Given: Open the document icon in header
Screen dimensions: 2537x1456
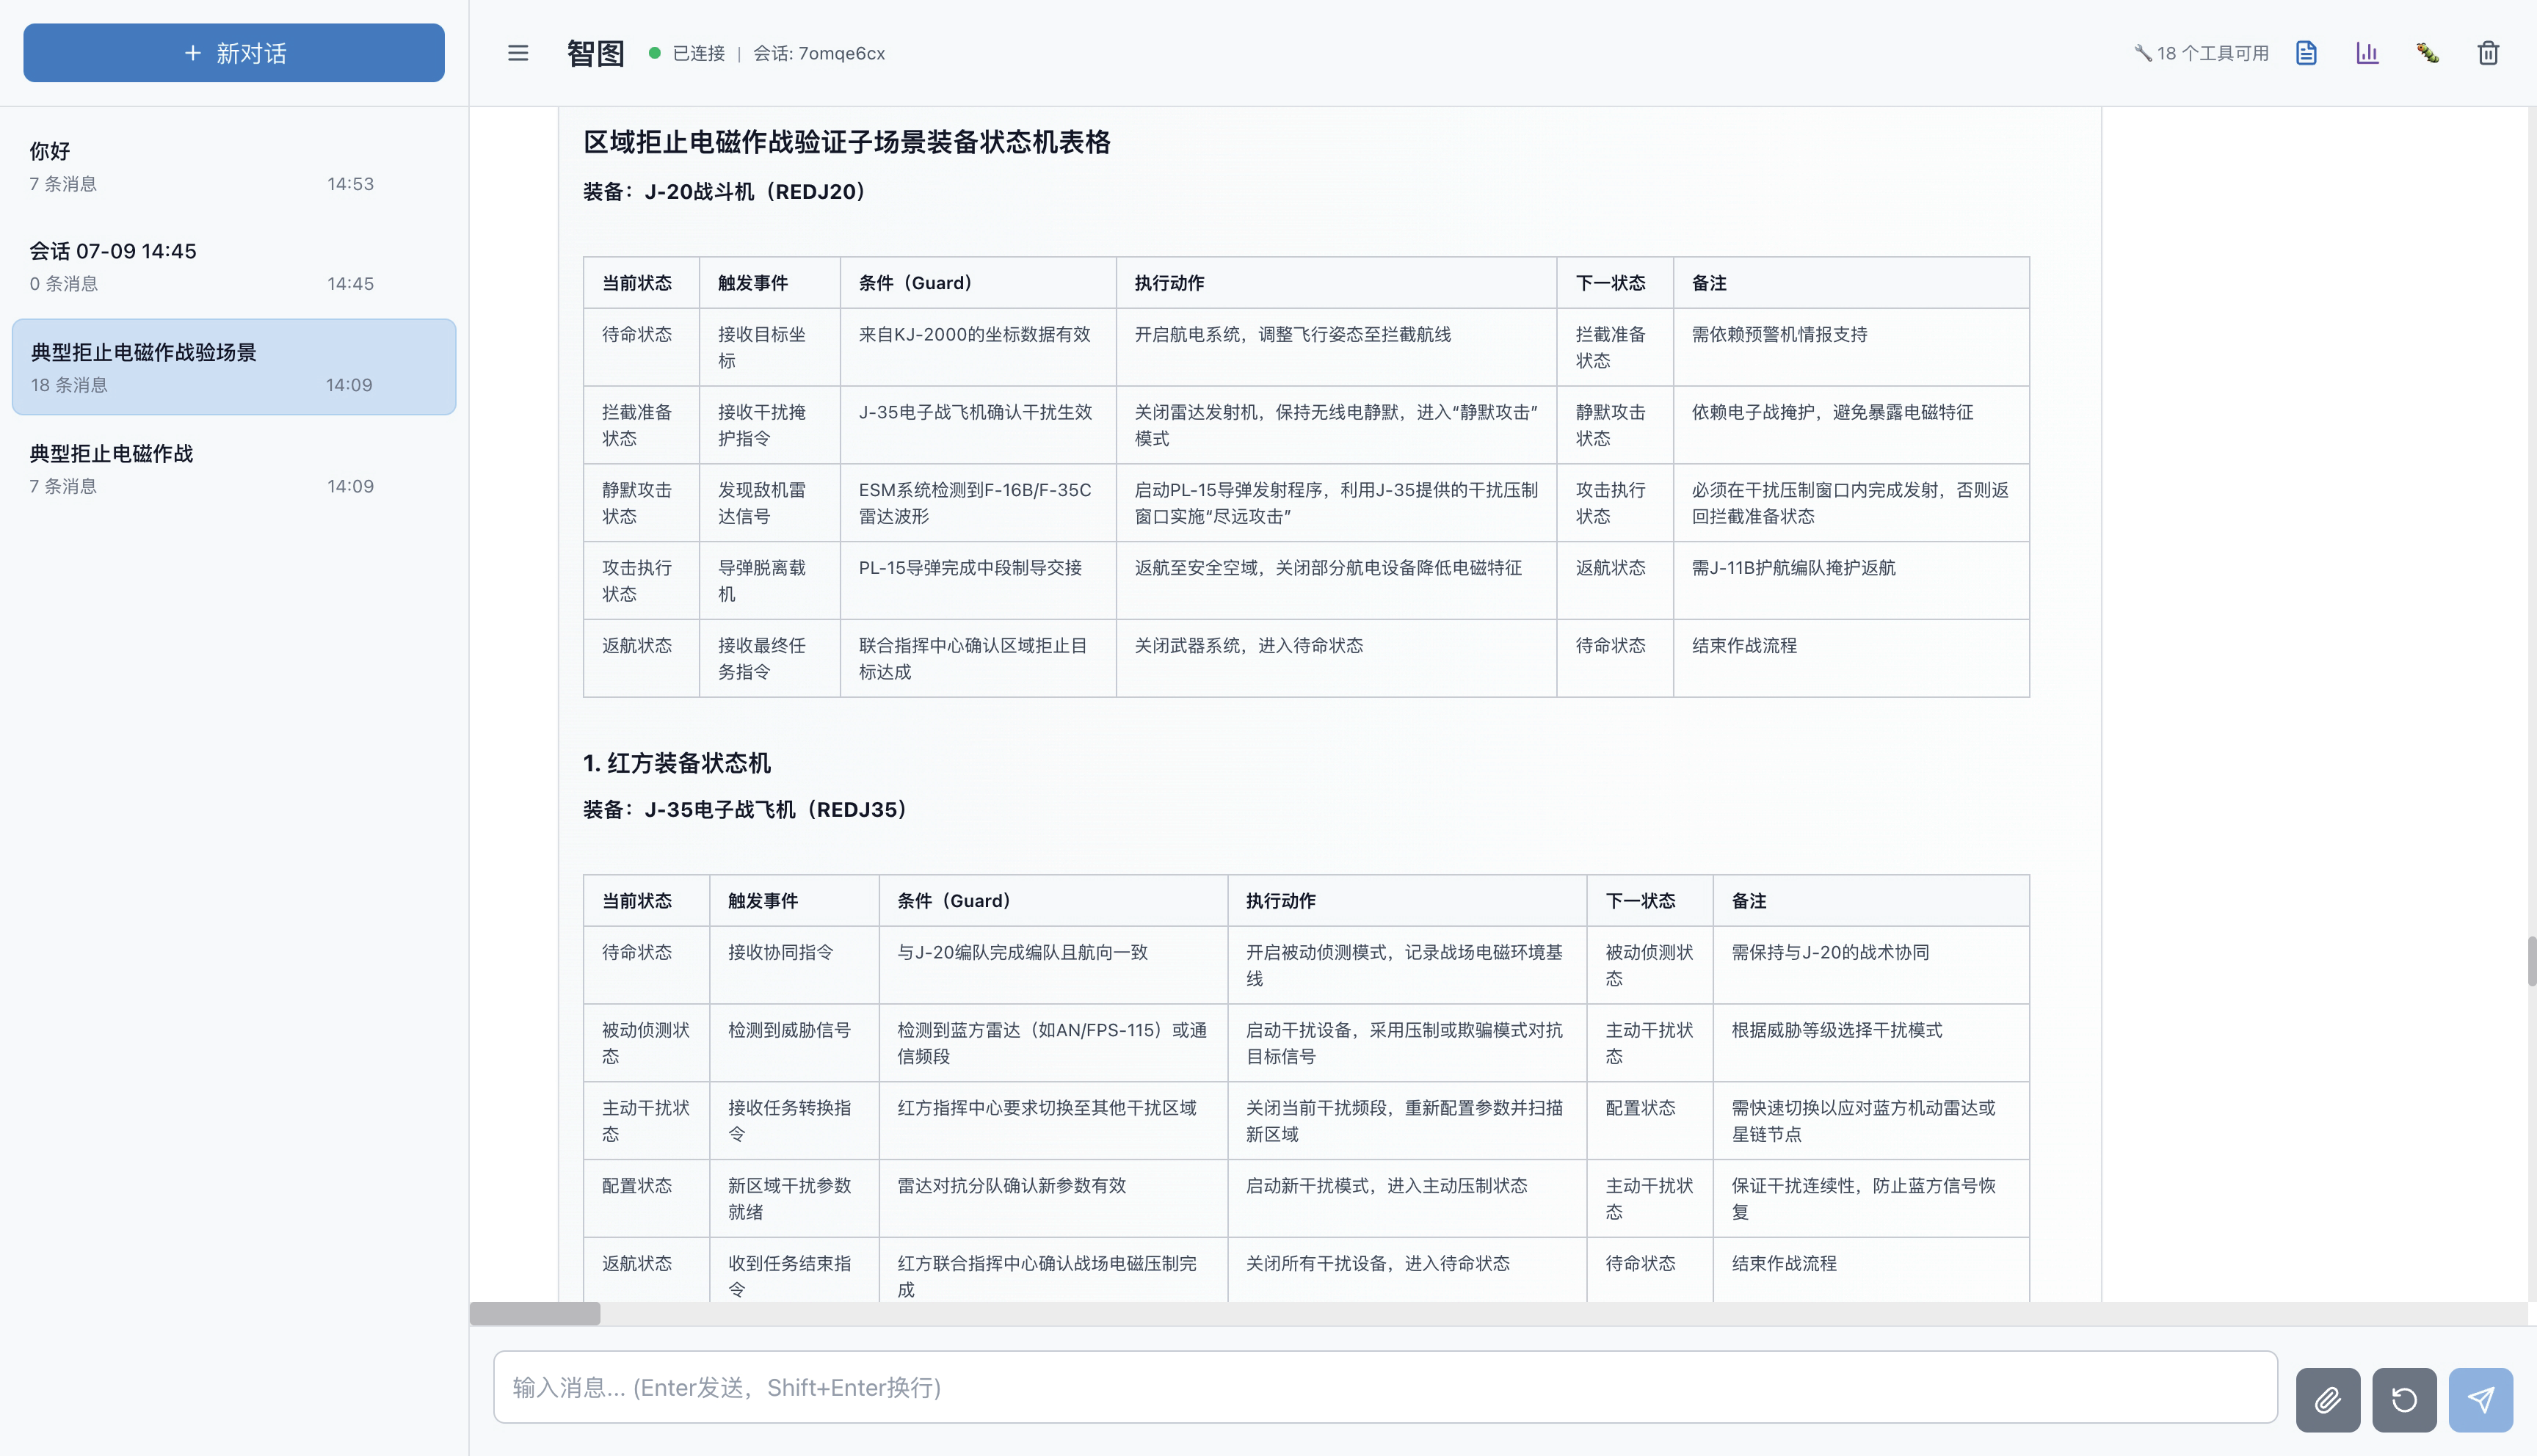Looking at the screenshot, I should (2306, 53).
